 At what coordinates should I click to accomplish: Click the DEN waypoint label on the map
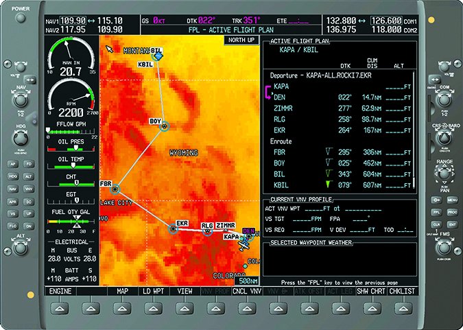pyautogui.click(x=248, y=231)
